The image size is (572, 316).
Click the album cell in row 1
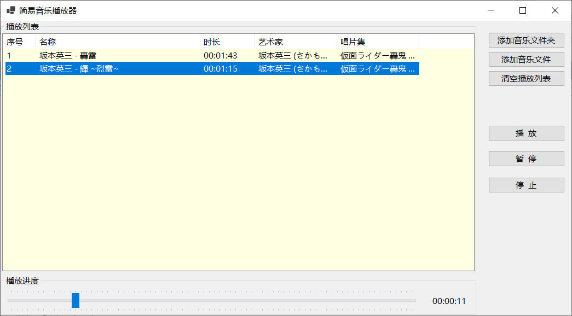point(378,56)
